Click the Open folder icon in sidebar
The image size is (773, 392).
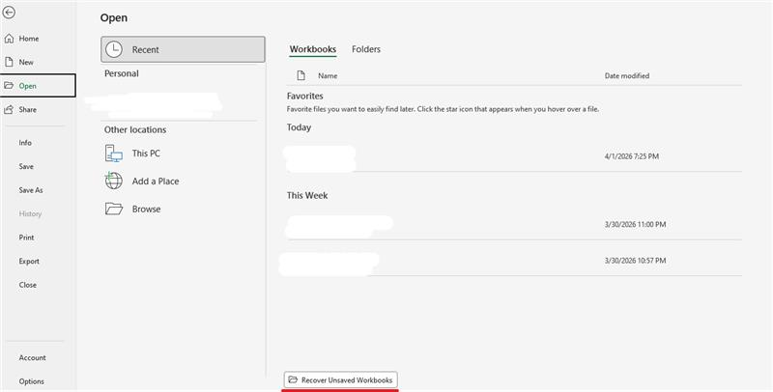click(9, 86)
